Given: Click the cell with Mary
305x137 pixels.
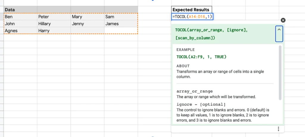Looking at the screenshot, I should [x=87, y=17].
